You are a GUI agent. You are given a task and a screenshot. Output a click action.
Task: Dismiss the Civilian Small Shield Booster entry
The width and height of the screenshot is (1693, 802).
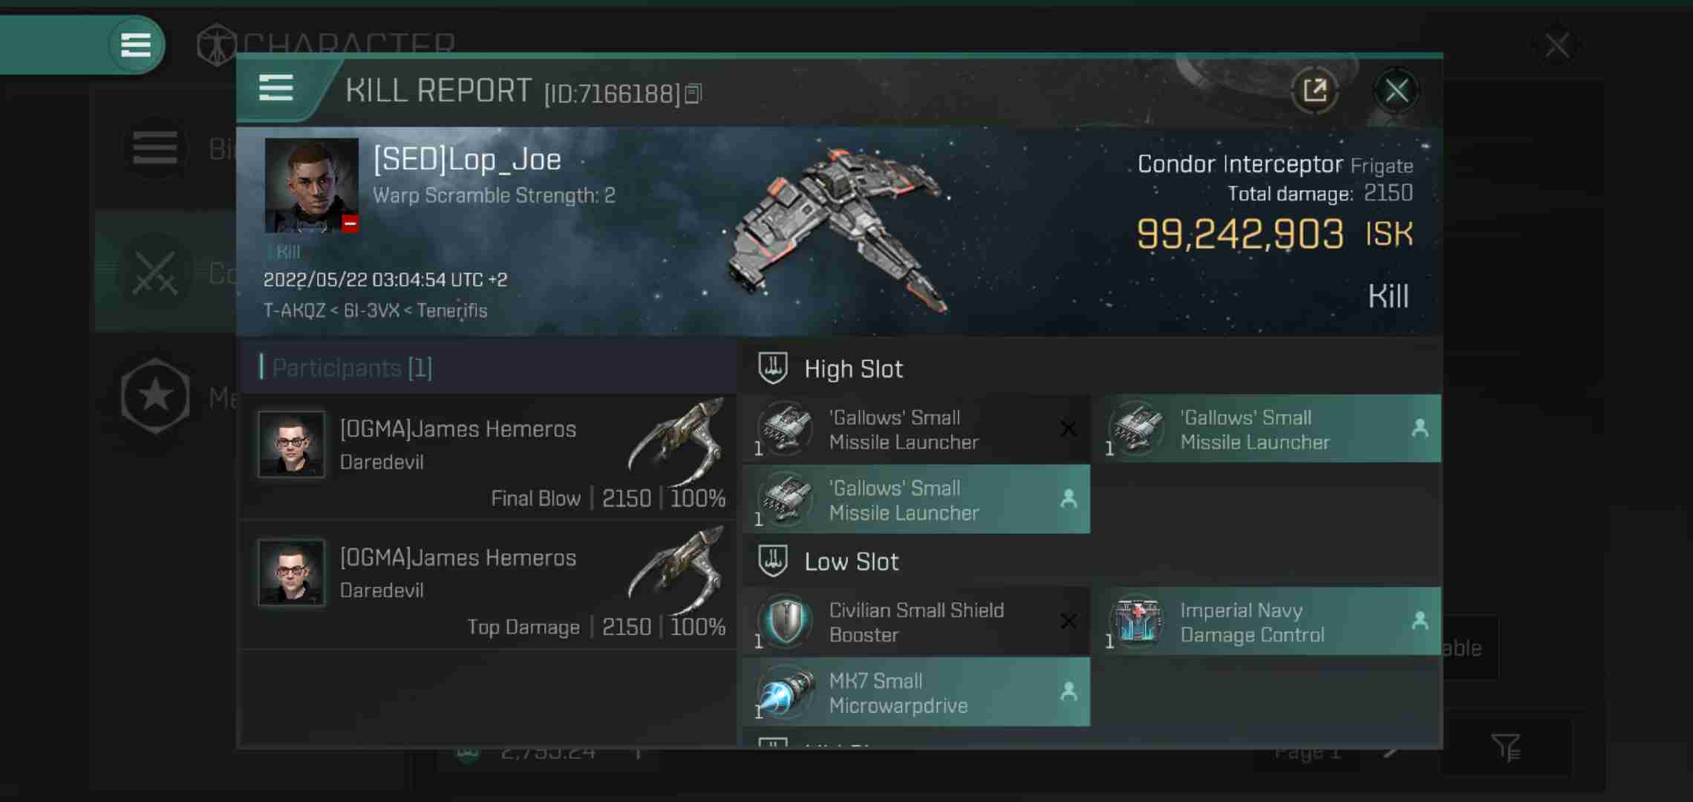click(1067, 621)
